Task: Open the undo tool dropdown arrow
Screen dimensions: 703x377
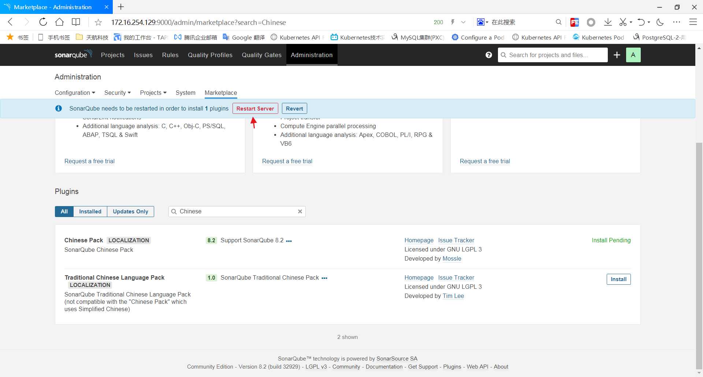Action: [x=649, y=22]
